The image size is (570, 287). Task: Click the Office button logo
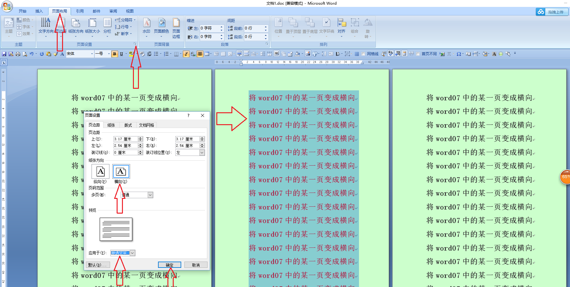(7, 6)
